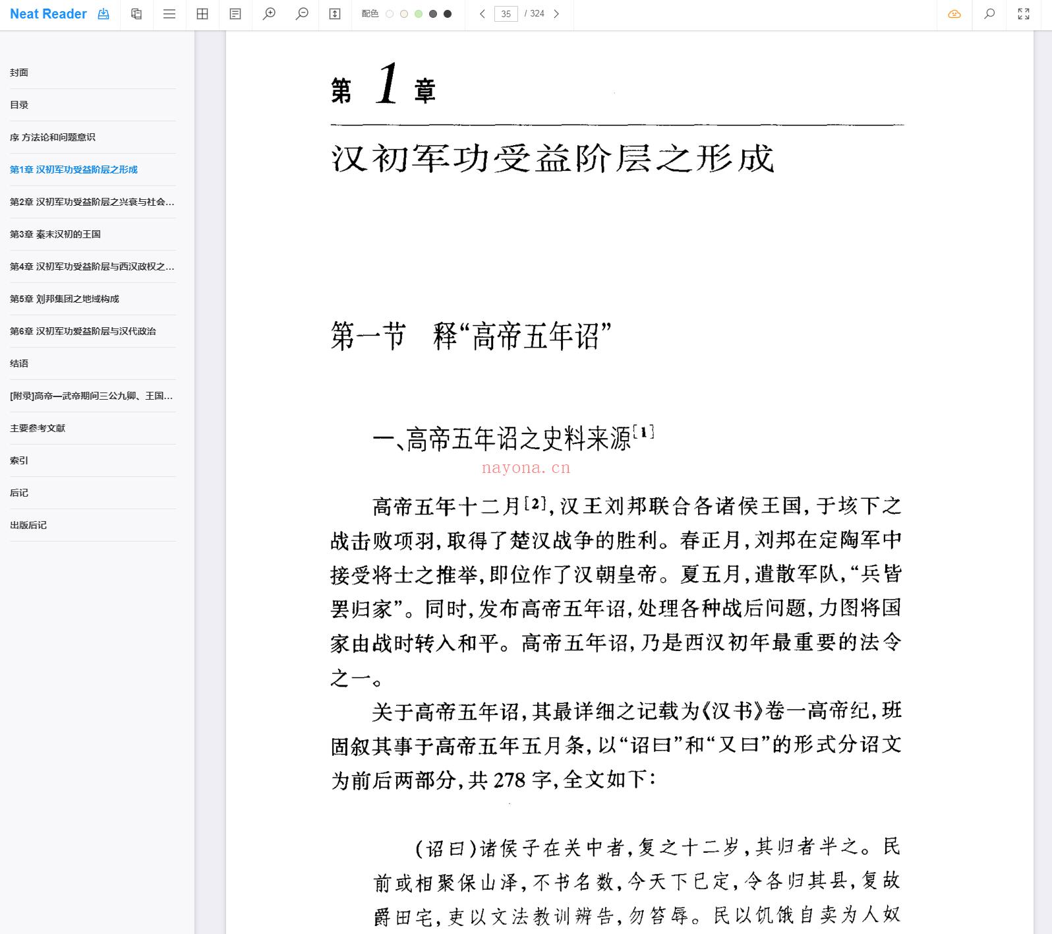Viewport: 1052px width, 934px height.
Task: Click the import book icon beside Neat Reader
Action: tap(103, 14)
